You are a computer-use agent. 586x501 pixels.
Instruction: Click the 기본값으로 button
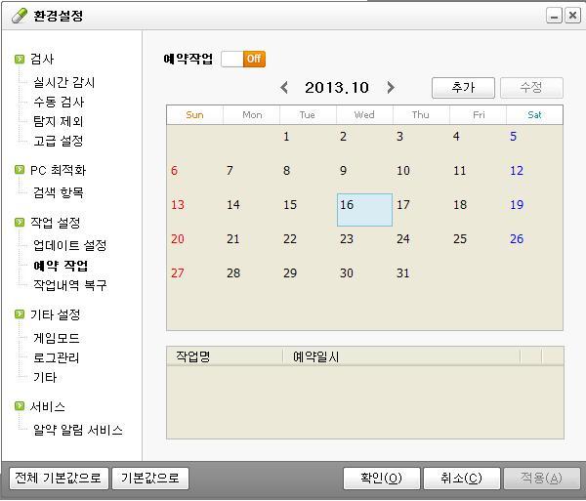(150, 479)
